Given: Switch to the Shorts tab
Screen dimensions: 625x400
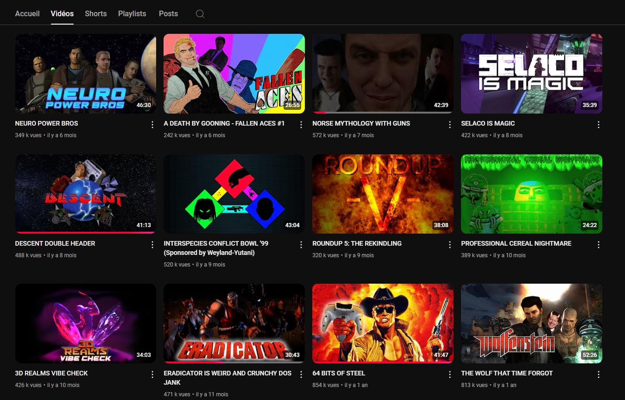Looking at the screenshot, I should pos(96,13).
